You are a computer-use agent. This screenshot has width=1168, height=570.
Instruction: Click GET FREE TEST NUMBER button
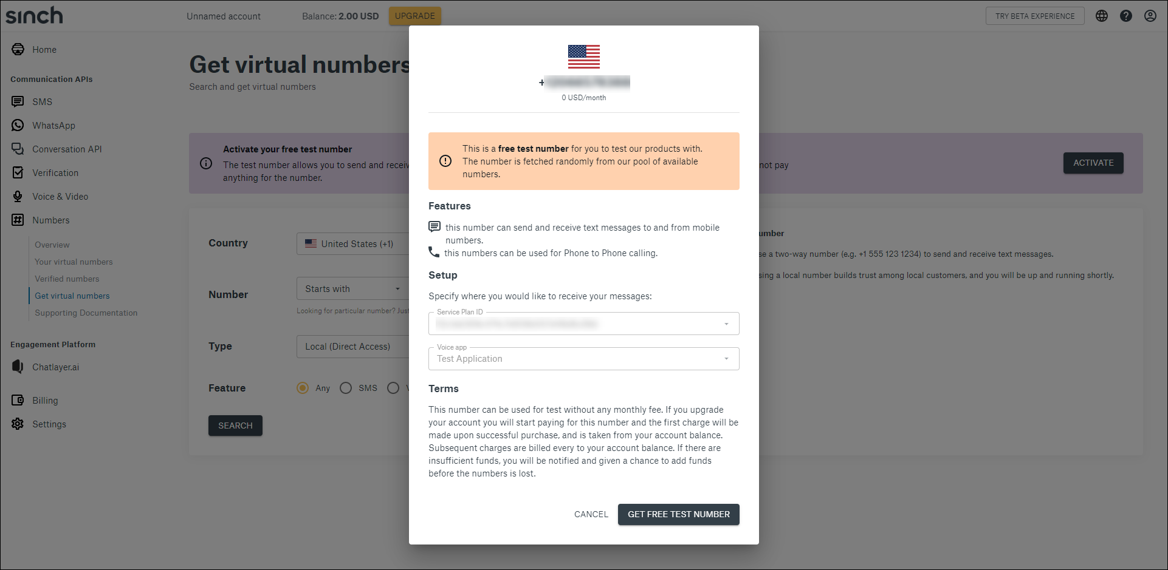[678, 514]
